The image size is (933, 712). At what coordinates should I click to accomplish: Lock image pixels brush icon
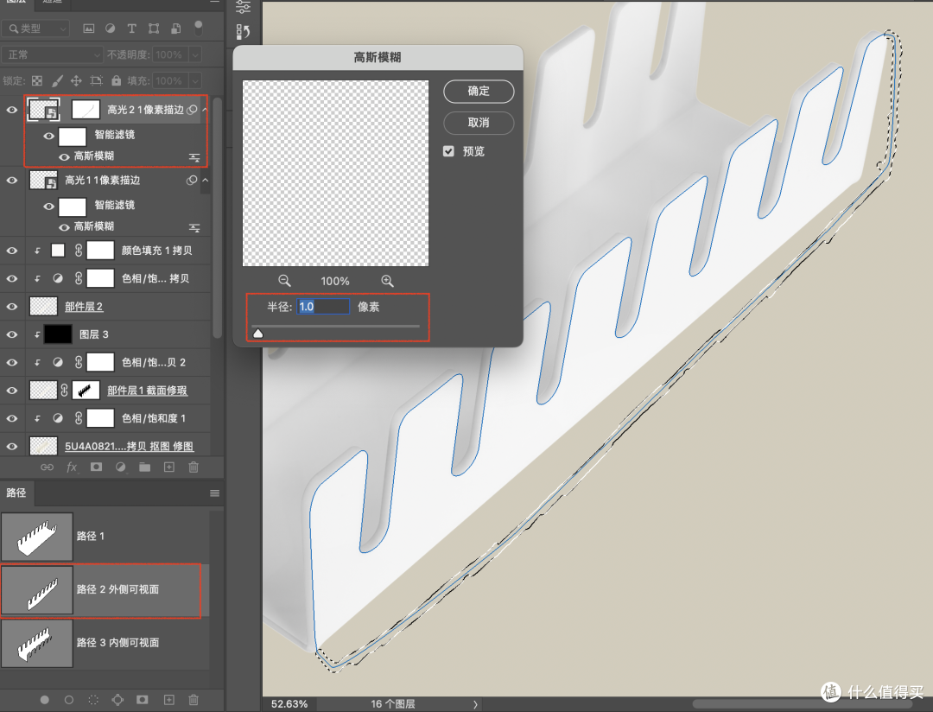pyautogui.click(x=57, y=80)
